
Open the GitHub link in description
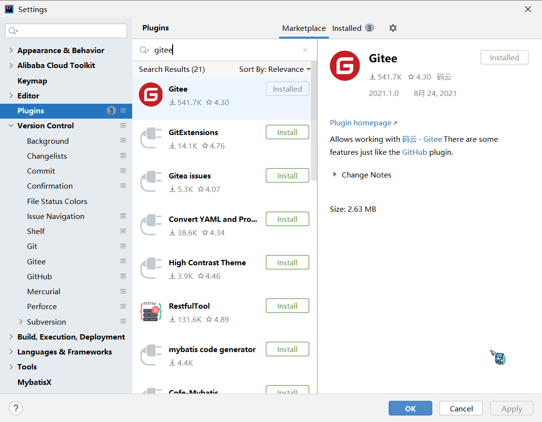pos(414,152)
